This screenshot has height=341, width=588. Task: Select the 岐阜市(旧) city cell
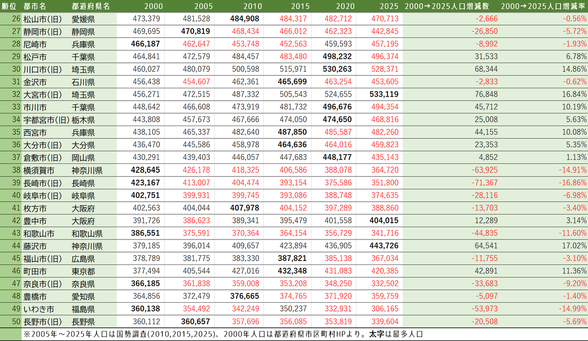[x=42, y=195]
